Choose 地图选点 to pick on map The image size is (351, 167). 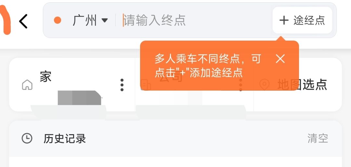tap(302, 84)
